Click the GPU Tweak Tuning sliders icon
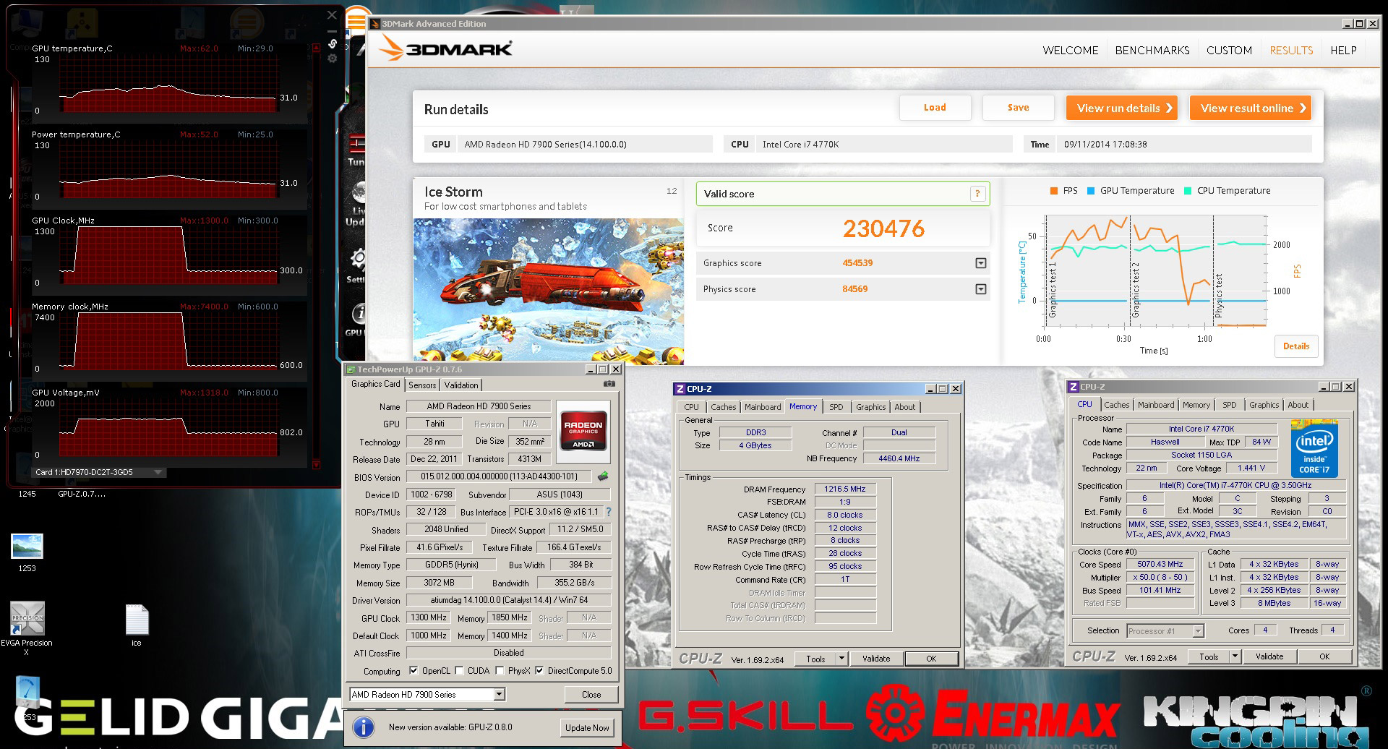The height and width of the screenshot is (749, 1388). click(357, 143)
